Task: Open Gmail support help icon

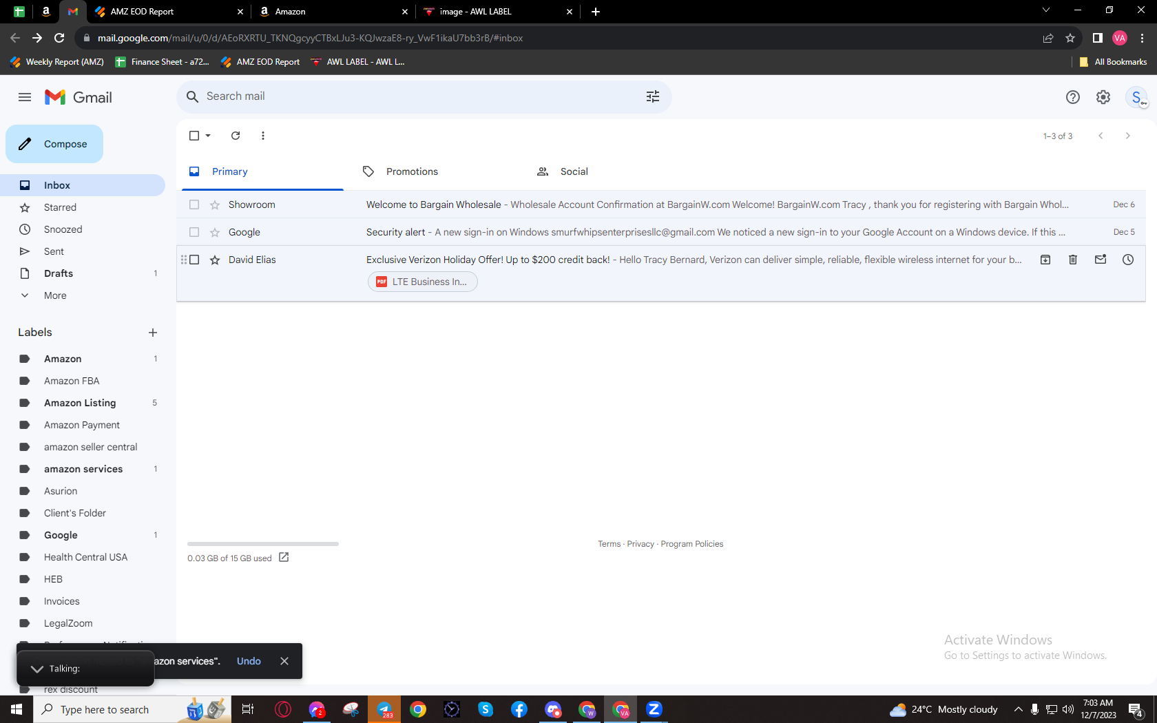Action: pyautogui.click(x=1073, y=97)
